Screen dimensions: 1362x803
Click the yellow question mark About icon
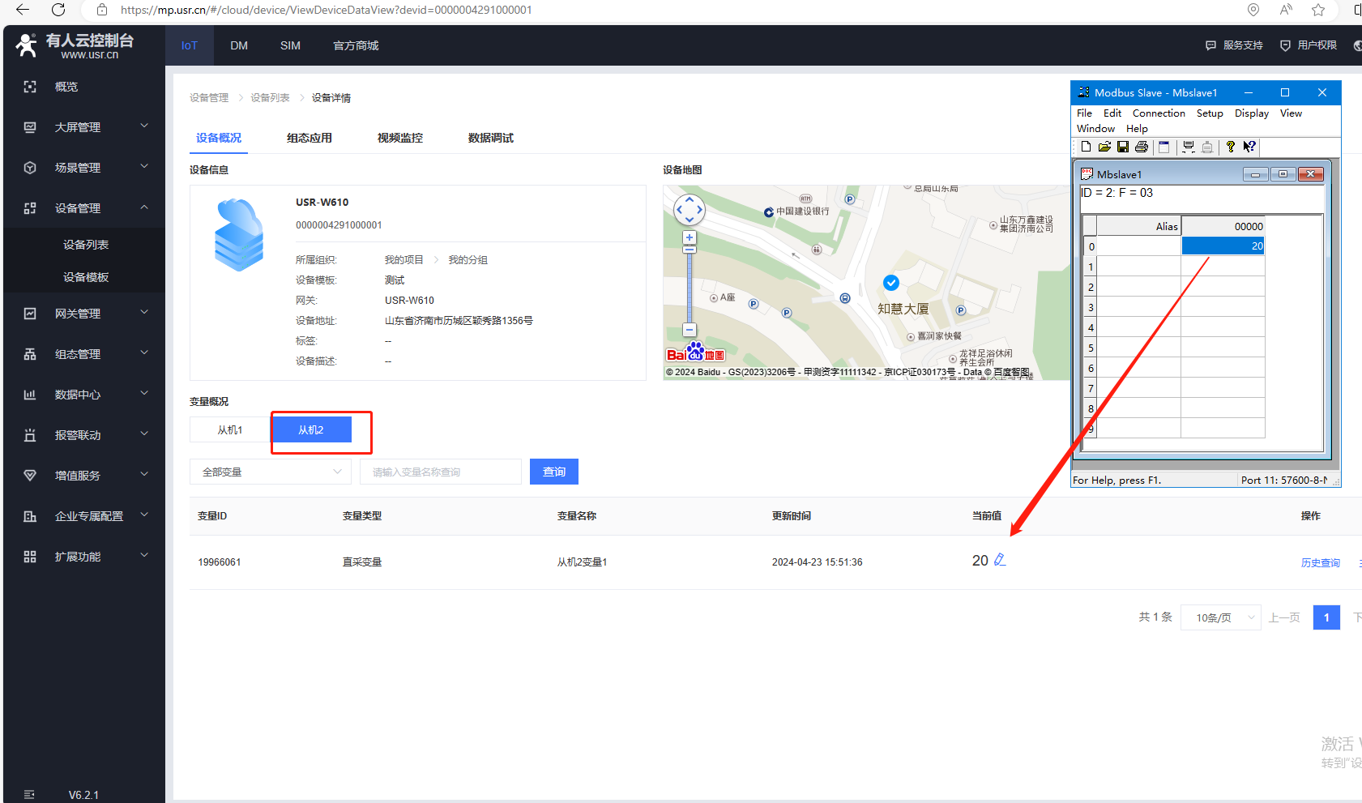pyautogui.click(x=1230, y=147)
